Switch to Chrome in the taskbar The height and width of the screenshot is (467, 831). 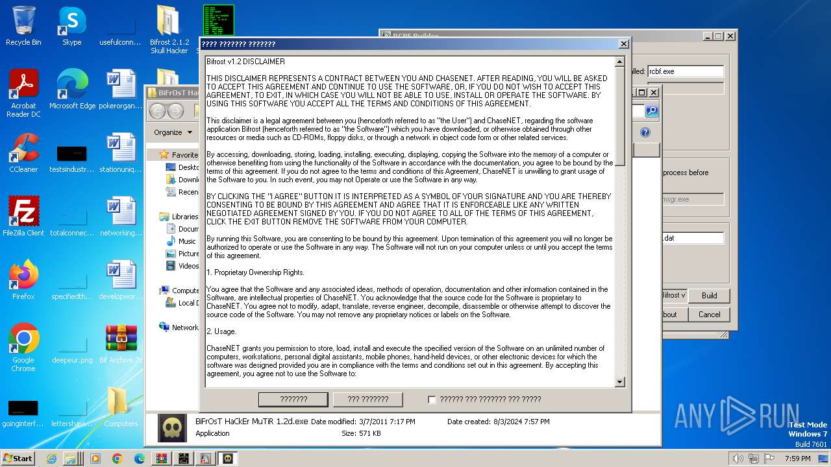pos(117,459)
